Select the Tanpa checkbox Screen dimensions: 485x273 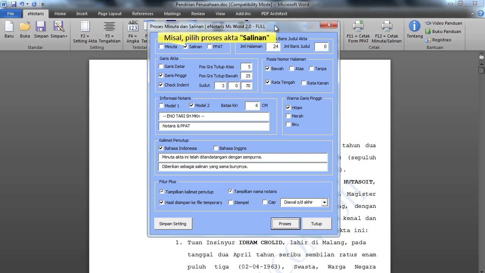[x=311, y=69]
